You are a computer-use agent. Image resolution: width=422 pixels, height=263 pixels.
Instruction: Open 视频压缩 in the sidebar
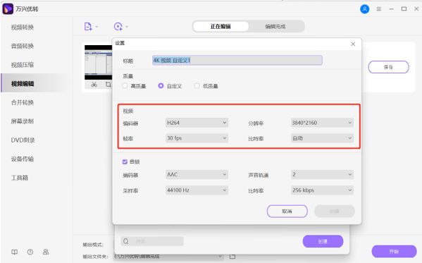point(23,65)
